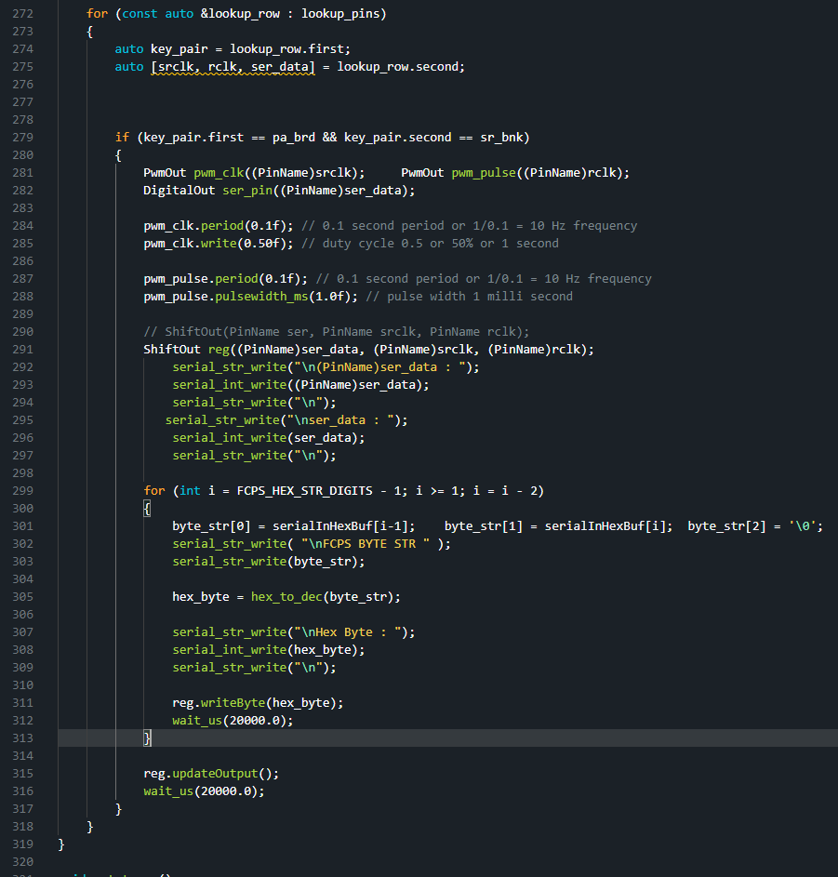
Task: Click line number 313 in the gutter
Action: click(x=23, y=737)
